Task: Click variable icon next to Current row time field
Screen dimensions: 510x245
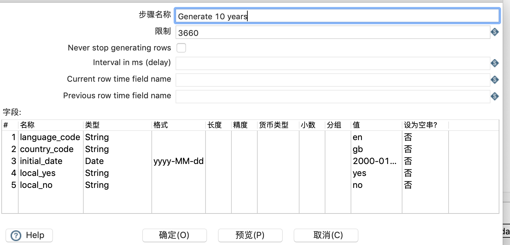Action: pos(494,80)
